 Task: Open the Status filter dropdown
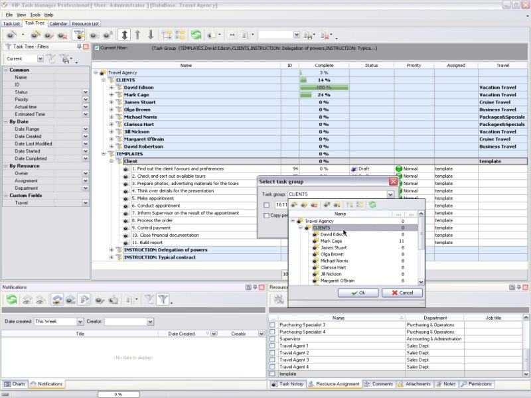tap(86, 92)
